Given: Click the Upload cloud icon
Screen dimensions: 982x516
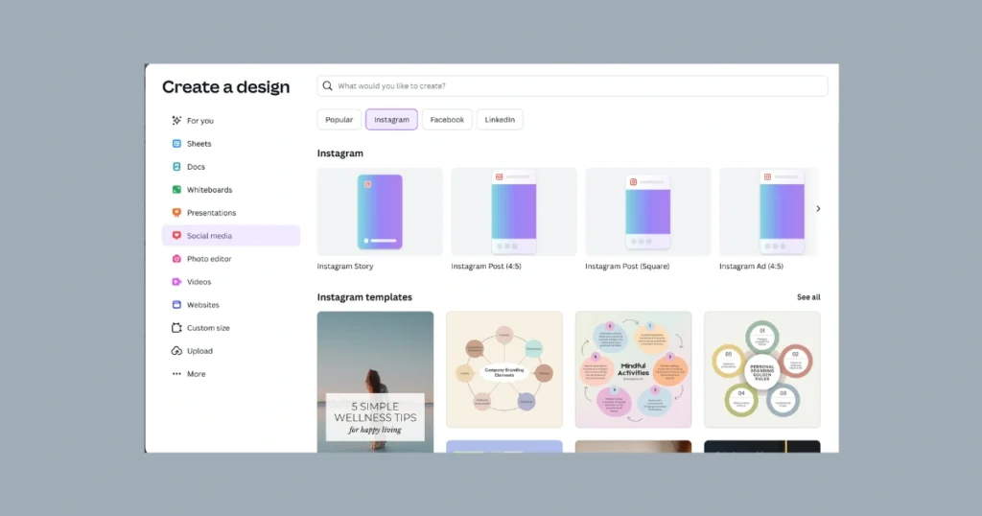Looking at the screenshot, I should (176, 351).
